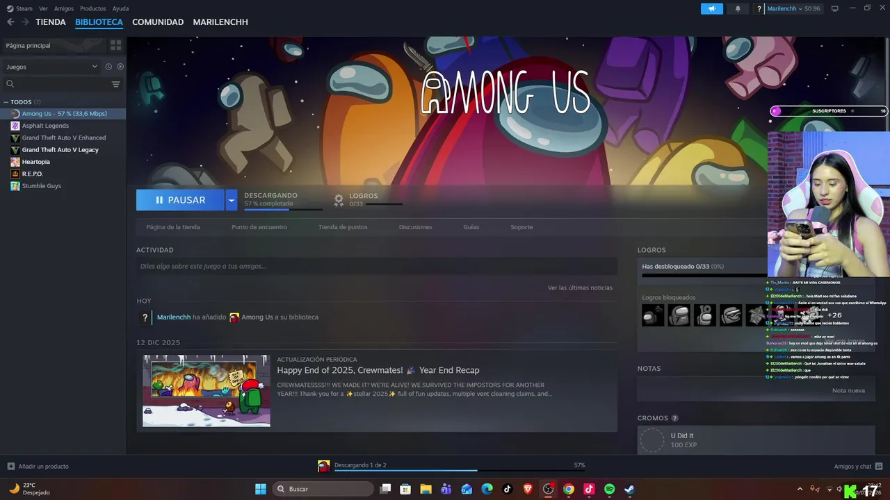Click the activity comment box about this game
This screenshot has width=890, height=500.
click(x=377, y=266)
